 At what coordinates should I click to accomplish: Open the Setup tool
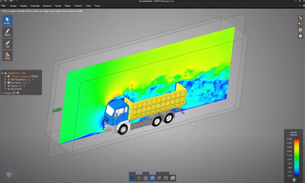coord(8,56)
